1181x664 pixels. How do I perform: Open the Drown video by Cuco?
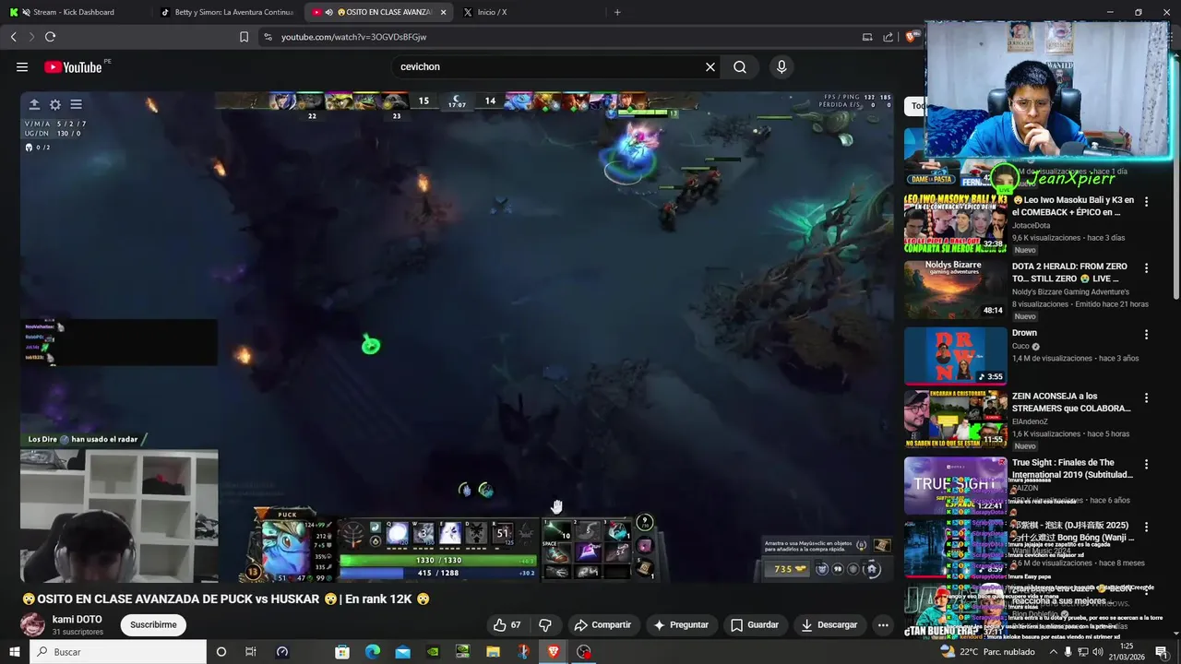pos(955,356)
